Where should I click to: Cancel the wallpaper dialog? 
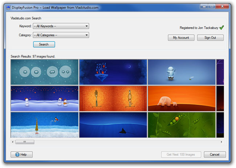click(x=215, y=155)
